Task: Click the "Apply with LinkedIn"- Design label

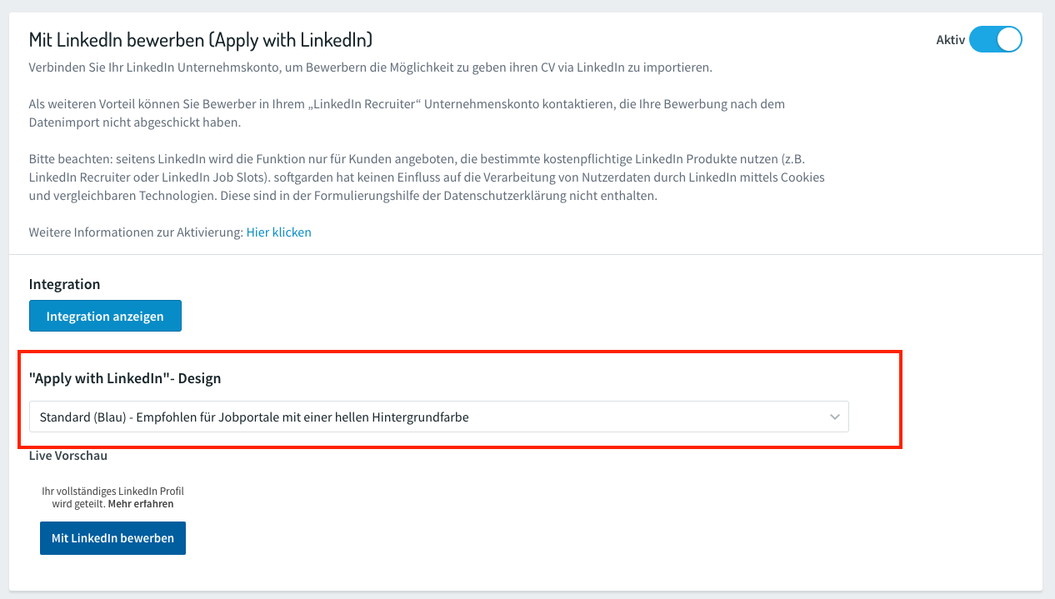Action: coord(125,378)
